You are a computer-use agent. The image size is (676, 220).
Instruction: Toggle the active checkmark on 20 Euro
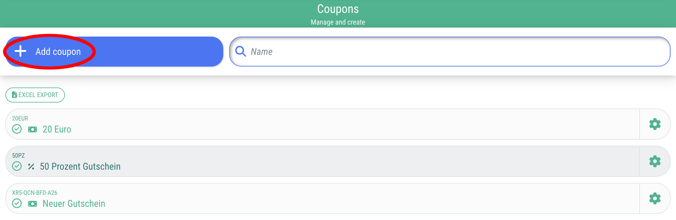coord(17,129)
